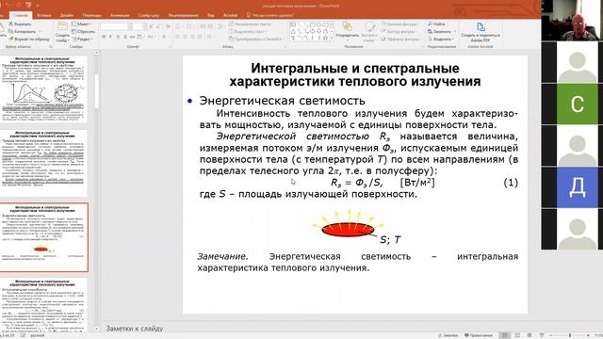
Task: Open the Раздел section dropdown
Action: (82, 39)
